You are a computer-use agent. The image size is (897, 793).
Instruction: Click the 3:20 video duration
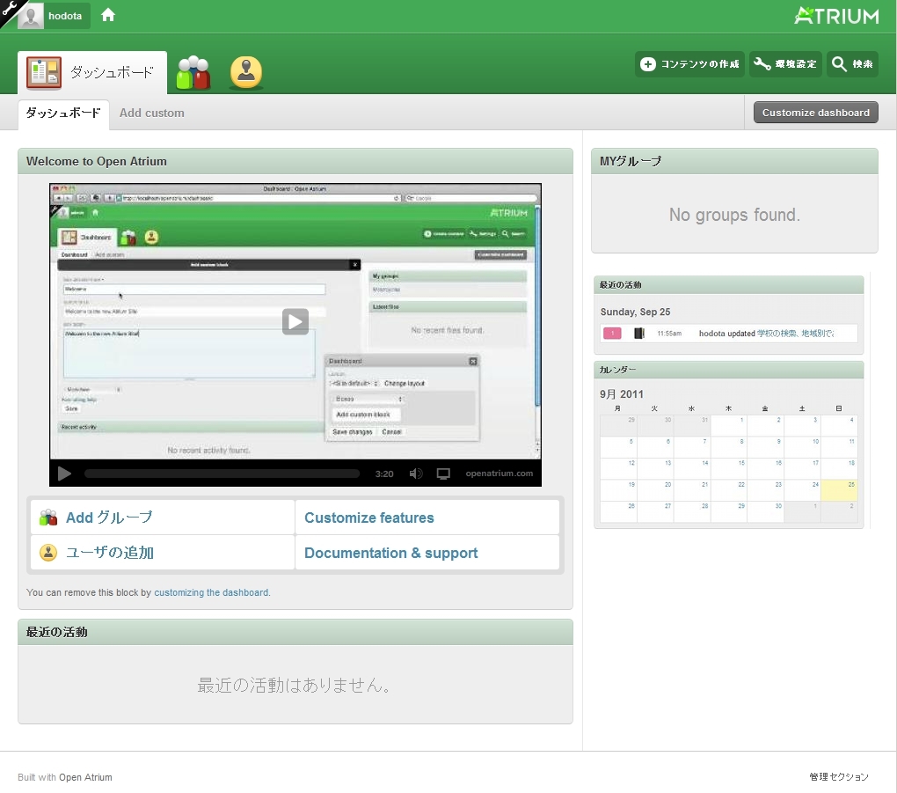point(384,474)
